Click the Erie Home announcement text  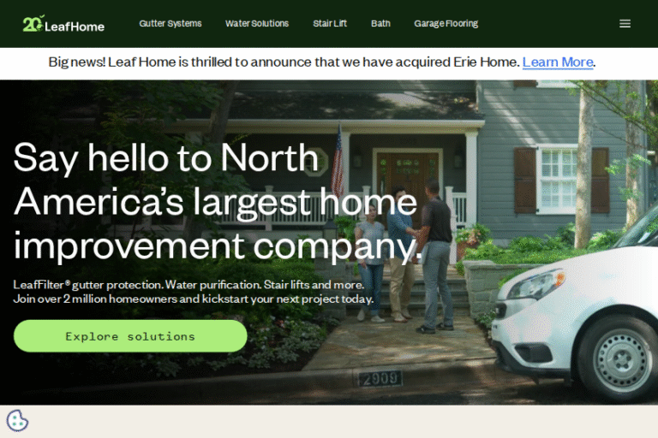[284, 62]
